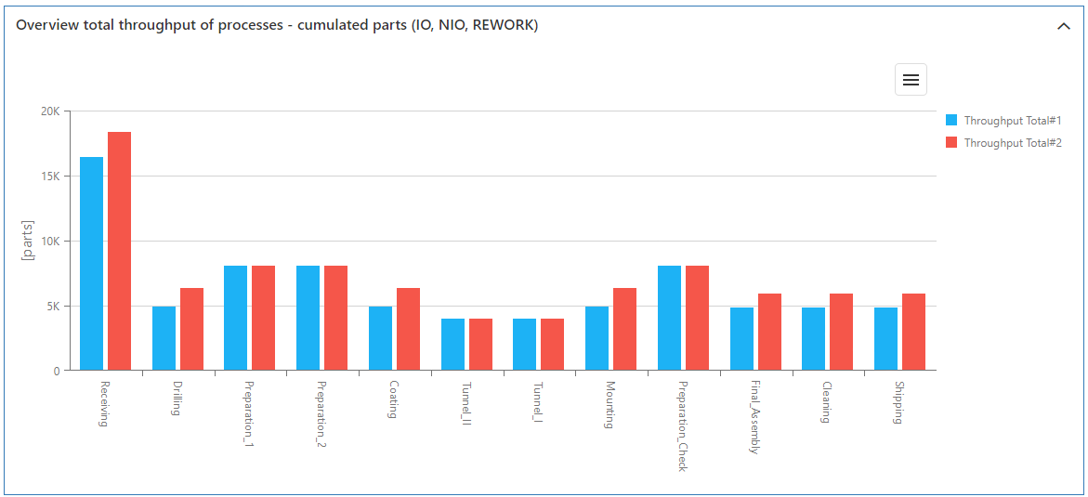Click the red Throughput Total#2 legend swatch
Viewport: 1088px width, 497px height.
(x=951, y=142)
